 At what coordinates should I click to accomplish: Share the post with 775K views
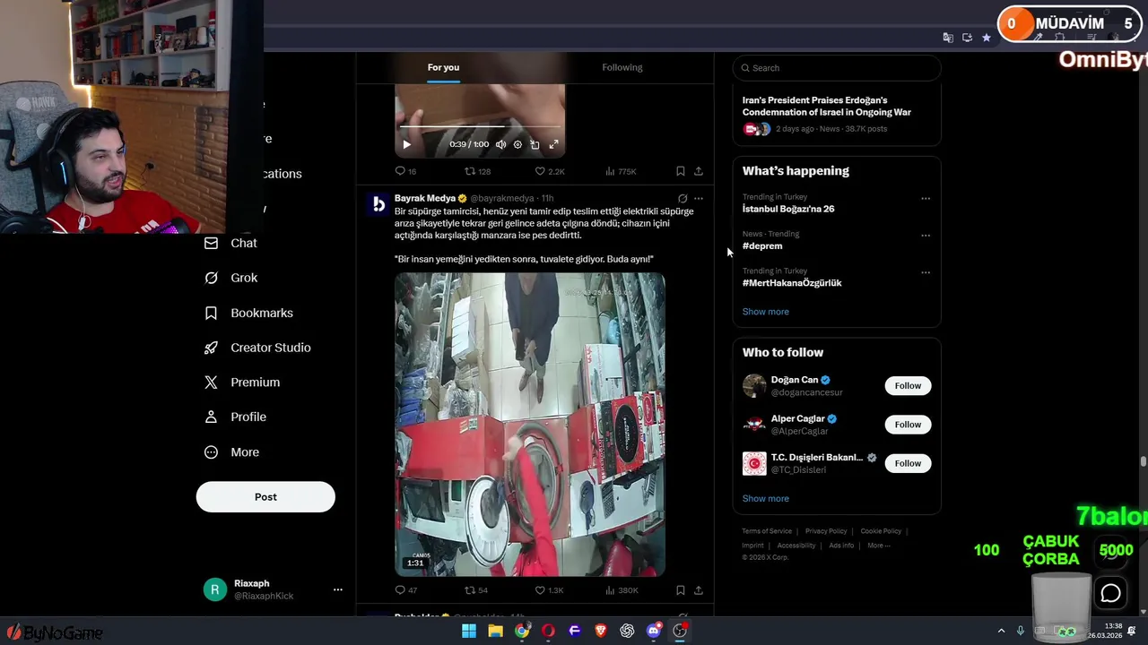[699, 171]
